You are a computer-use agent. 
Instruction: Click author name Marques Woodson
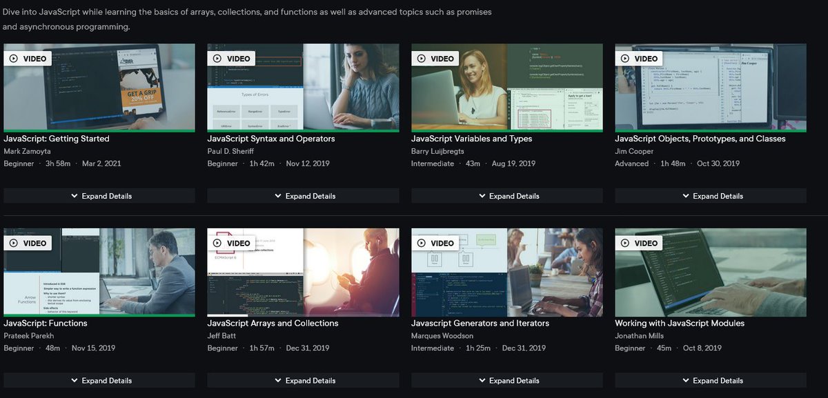pos(442,336)
